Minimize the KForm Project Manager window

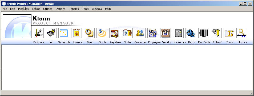(x=241, y=4)
